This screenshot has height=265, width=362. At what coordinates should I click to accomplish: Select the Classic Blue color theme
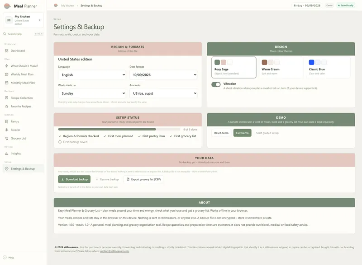tap(329, 67)
